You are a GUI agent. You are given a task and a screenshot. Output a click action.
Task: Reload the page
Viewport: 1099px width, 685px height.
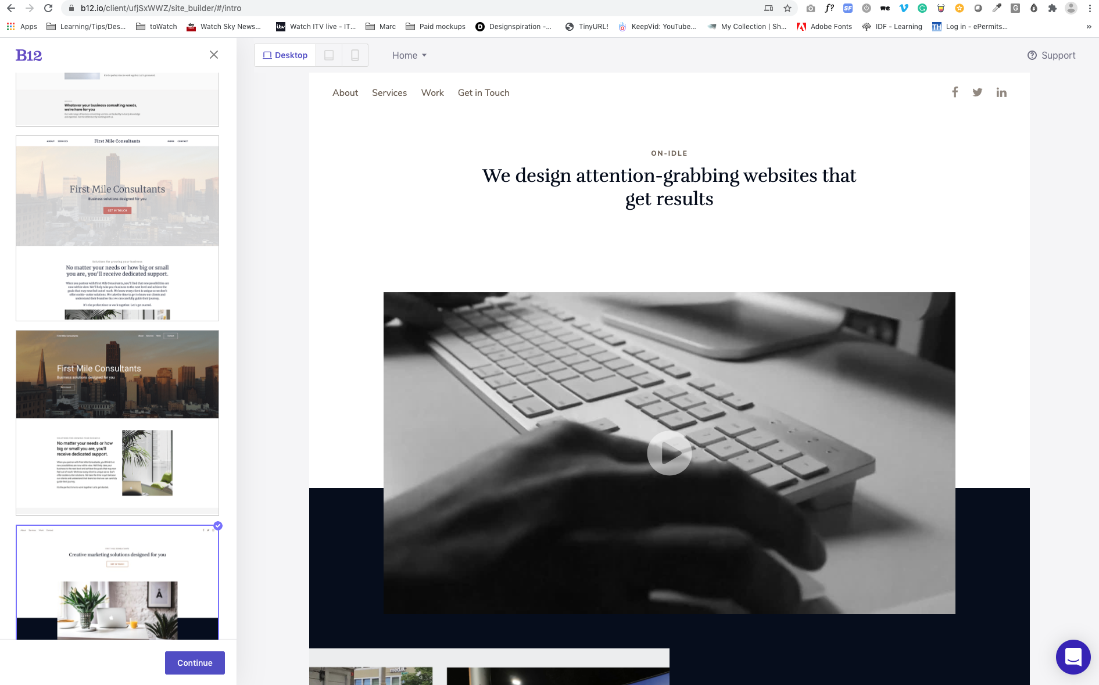point(48,8)
